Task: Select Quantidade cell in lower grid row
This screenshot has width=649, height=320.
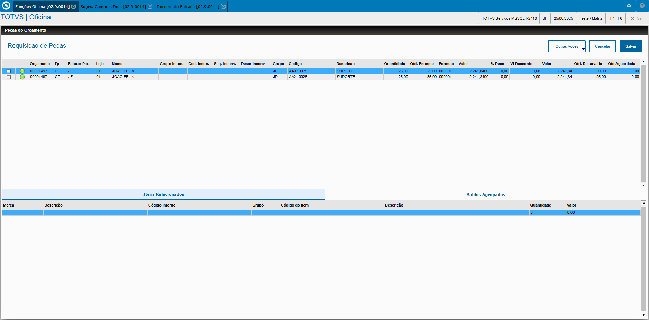Action: (x=548, y=212)
